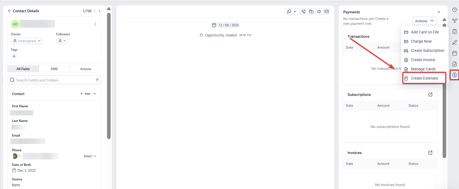Open the field filter icon in search box

click(x=97, y=80)
